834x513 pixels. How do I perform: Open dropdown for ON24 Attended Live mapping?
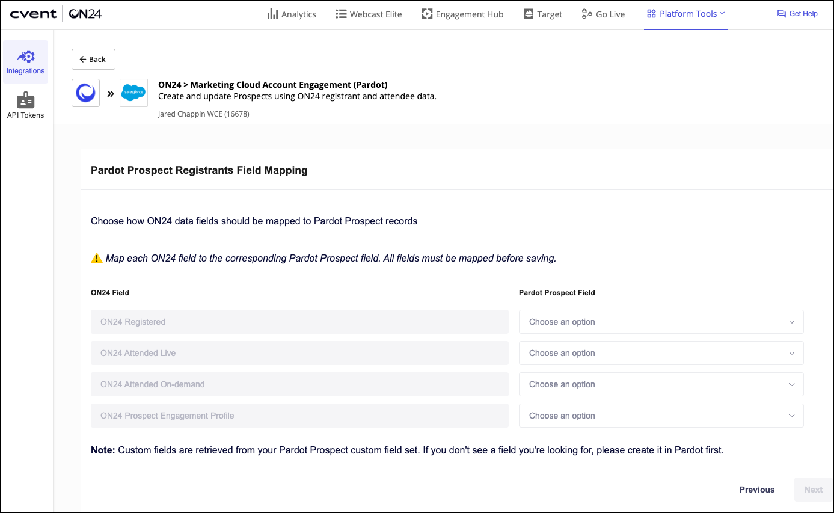tap(661, 353)
